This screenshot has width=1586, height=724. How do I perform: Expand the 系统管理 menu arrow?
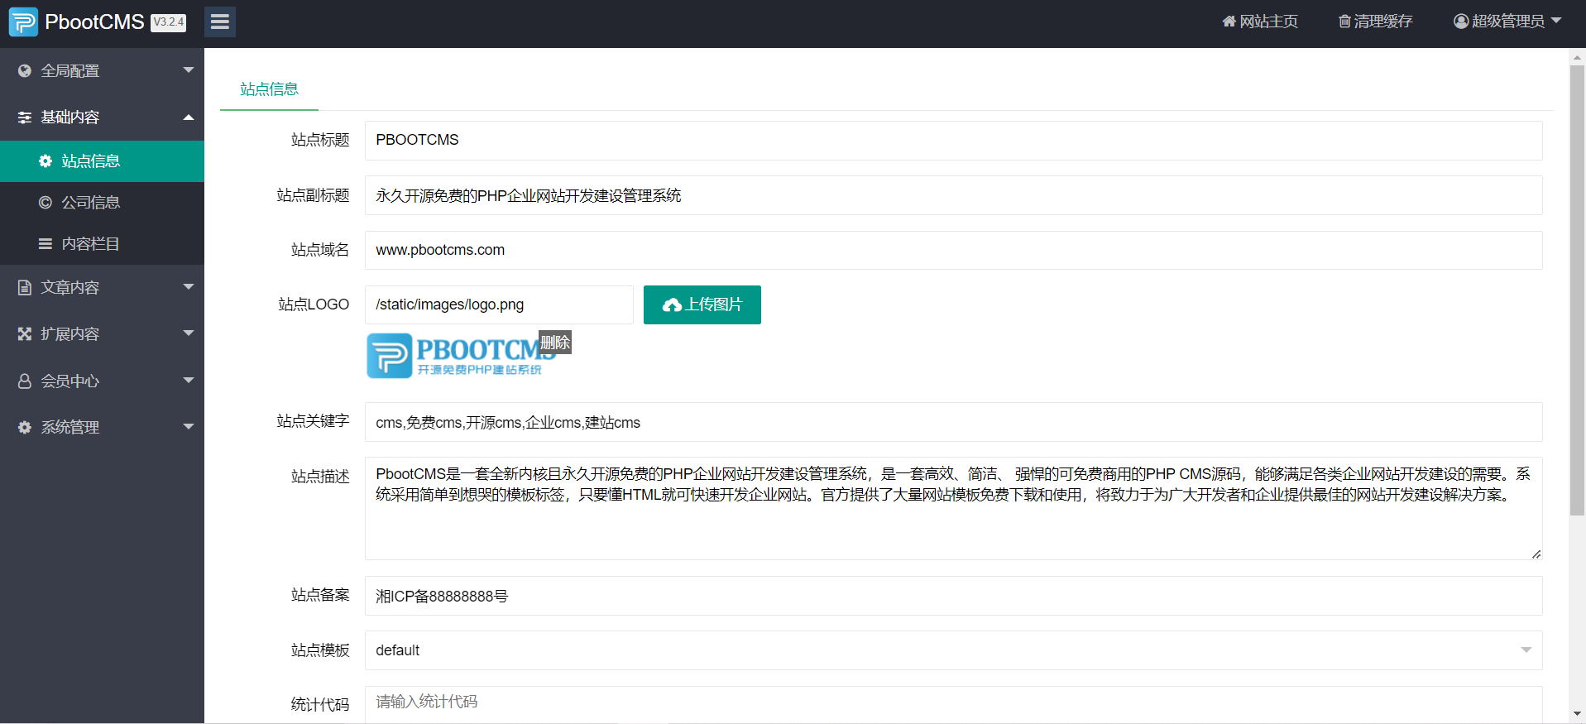click(x=189, y=427)
